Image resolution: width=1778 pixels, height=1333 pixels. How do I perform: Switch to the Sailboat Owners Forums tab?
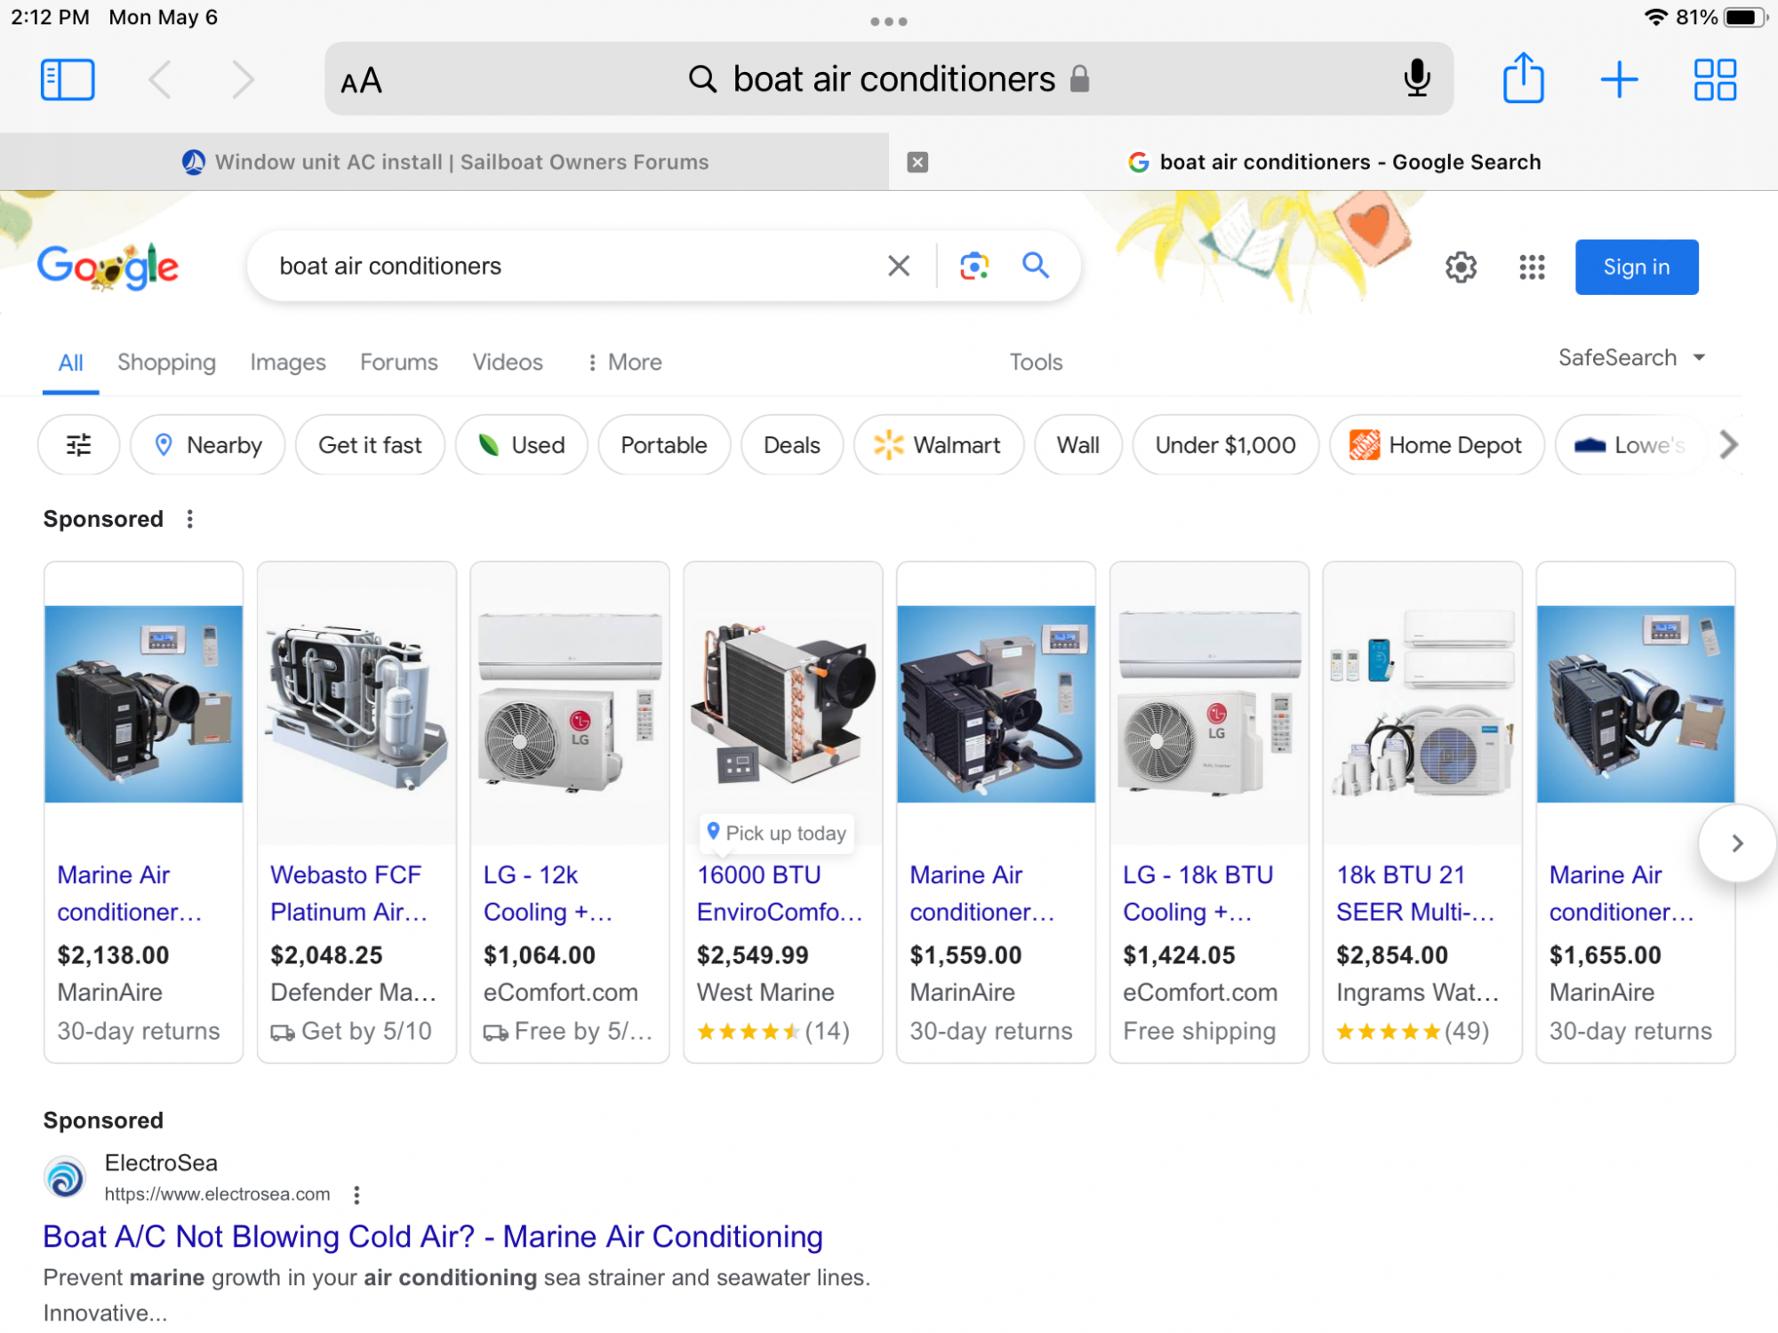coord(444,162)
